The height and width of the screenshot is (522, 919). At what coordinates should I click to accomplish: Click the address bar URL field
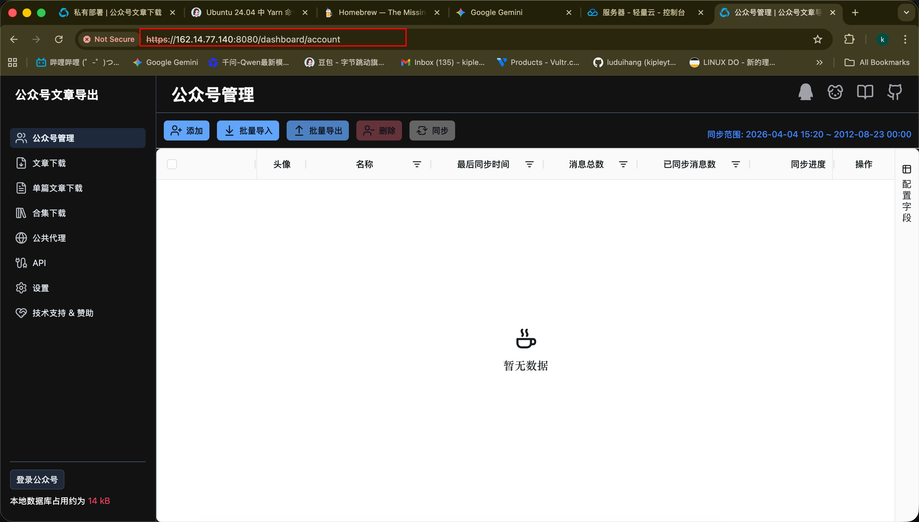click(273, 39)
